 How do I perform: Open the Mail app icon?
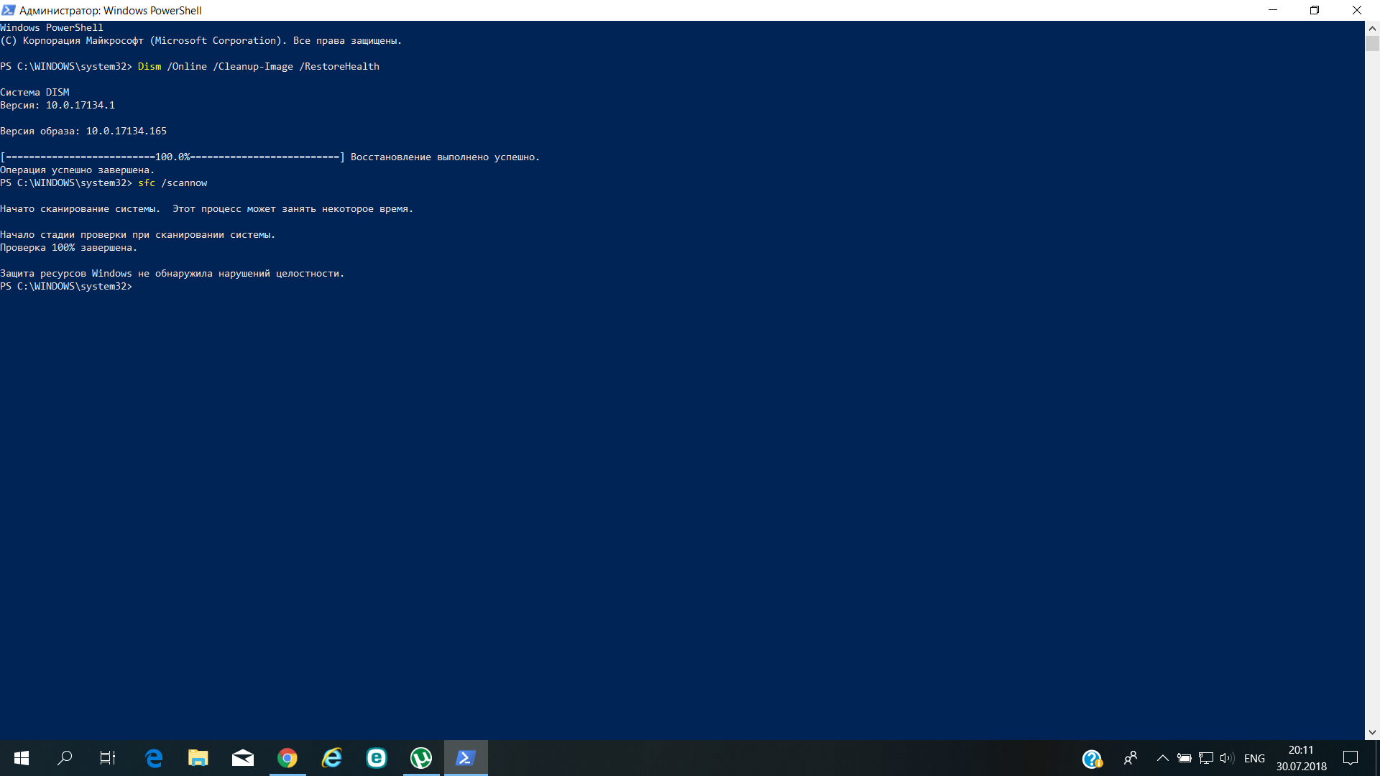(243, 758)
